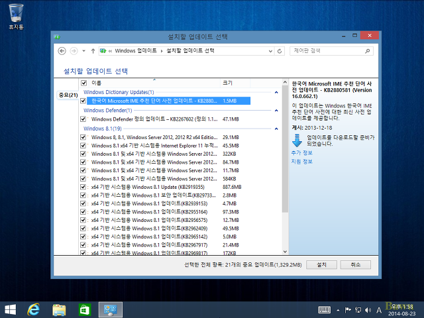Uncheck KB2939153 update checkbox
424x318 pixels.
click(x=83, y=203)
